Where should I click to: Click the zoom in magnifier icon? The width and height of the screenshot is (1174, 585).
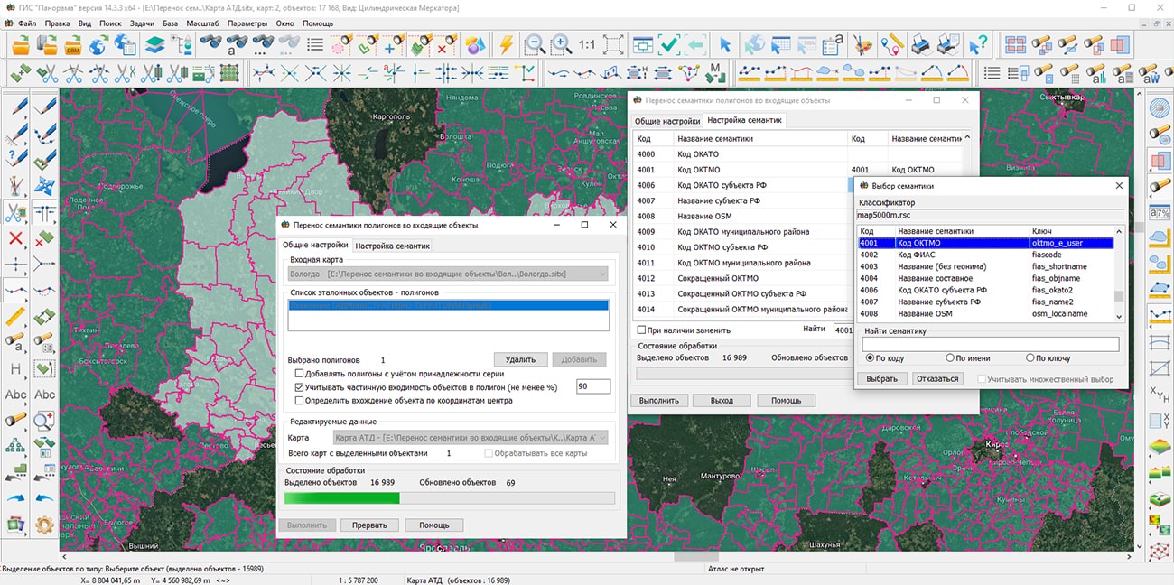(x=561, y=44)
